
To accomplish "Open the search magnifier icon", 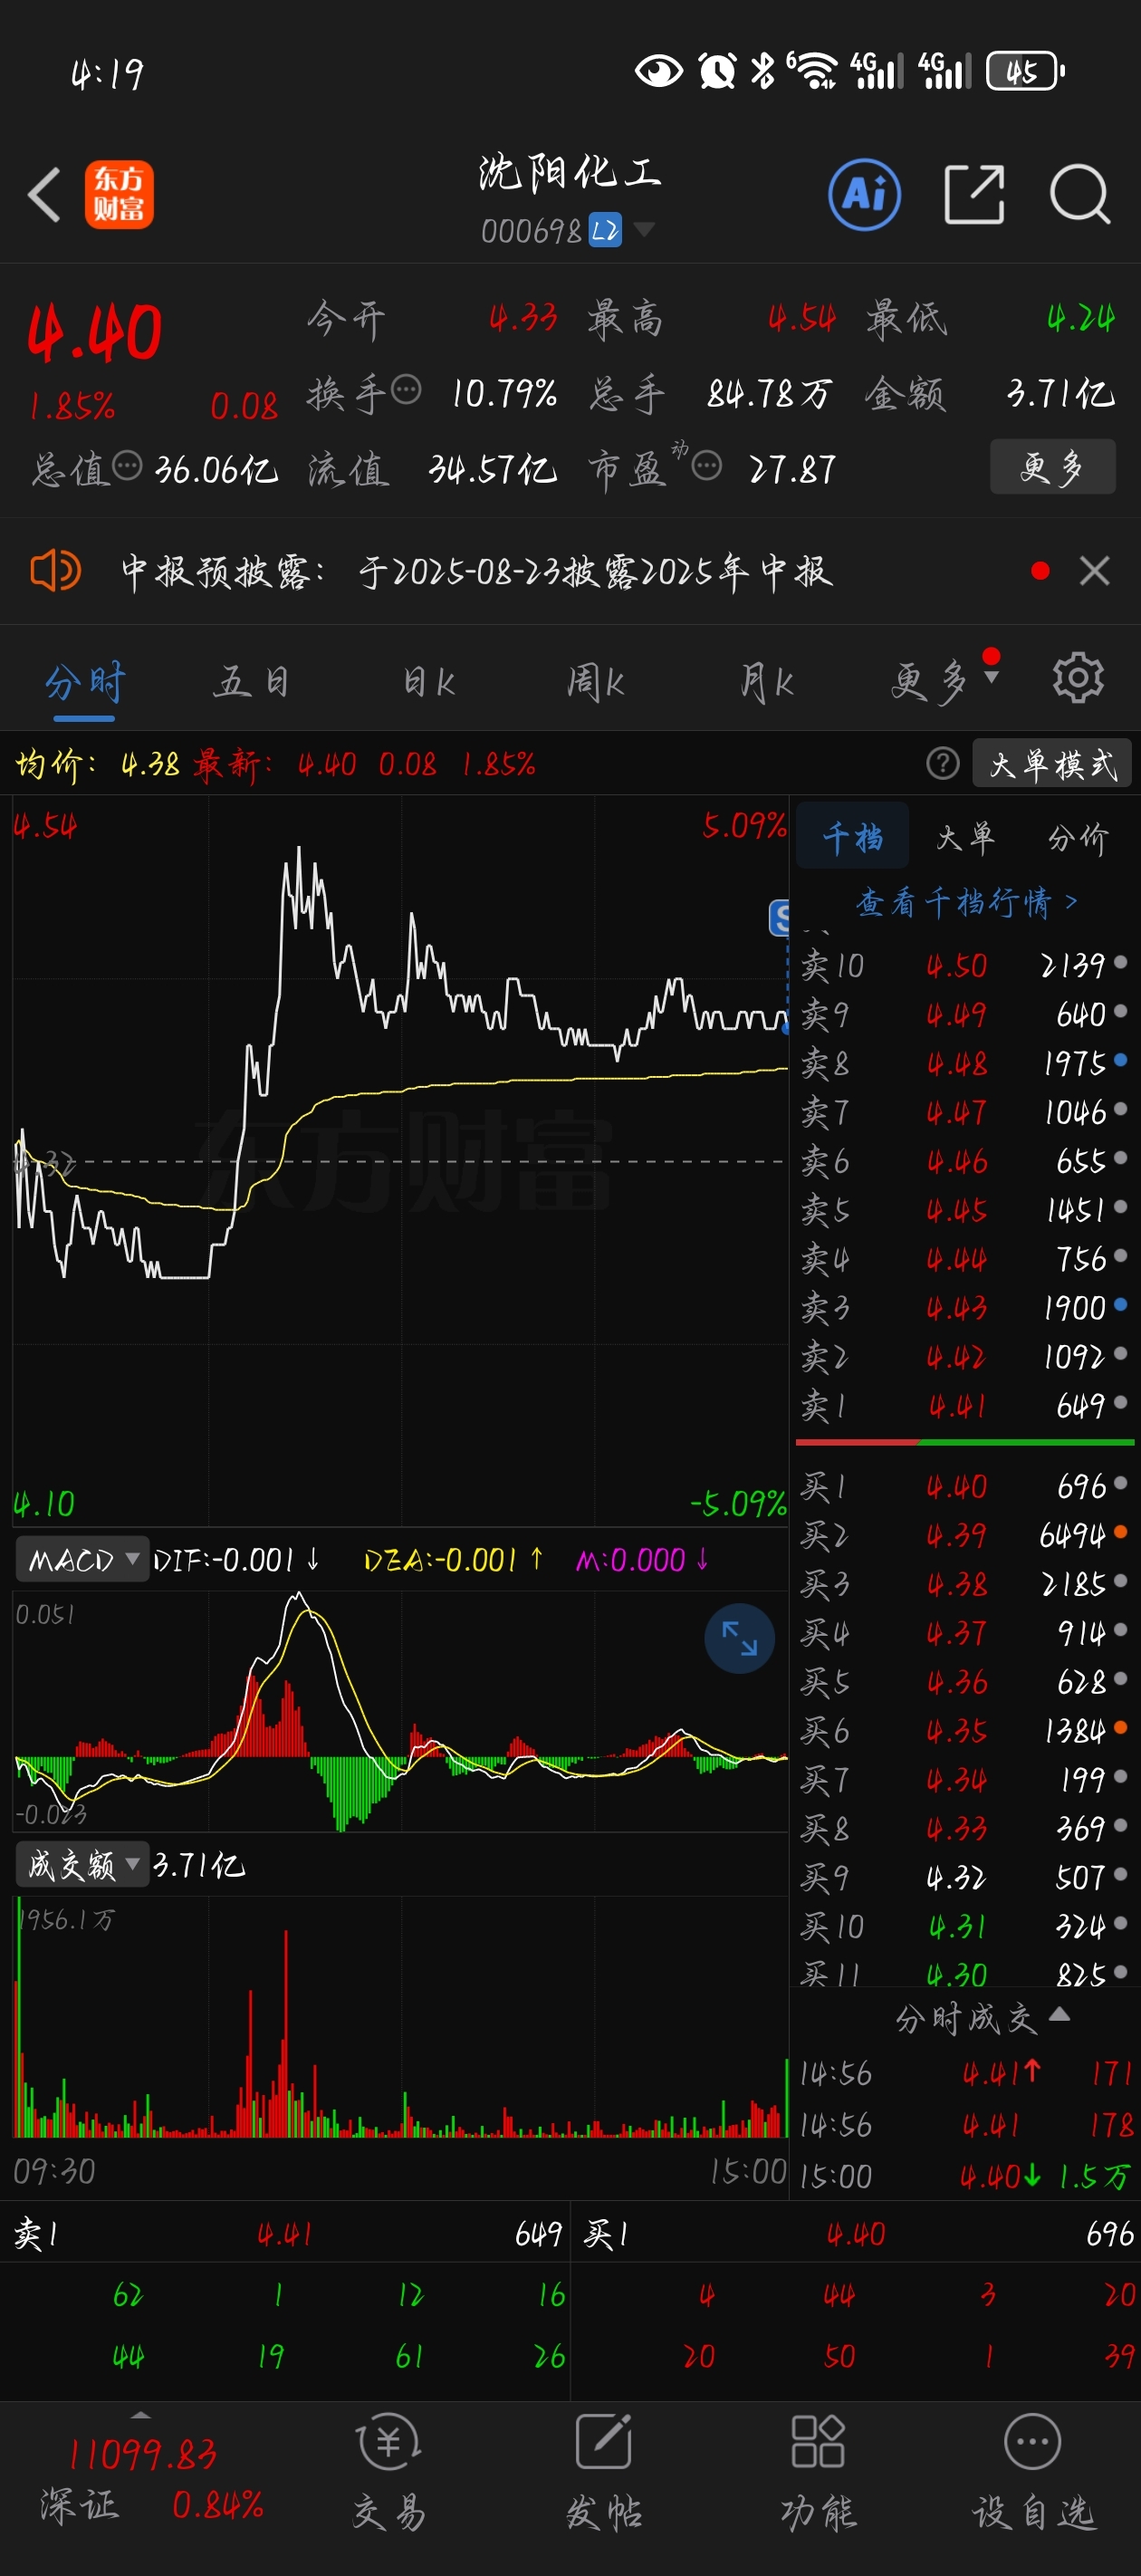I will point(1080,194).
